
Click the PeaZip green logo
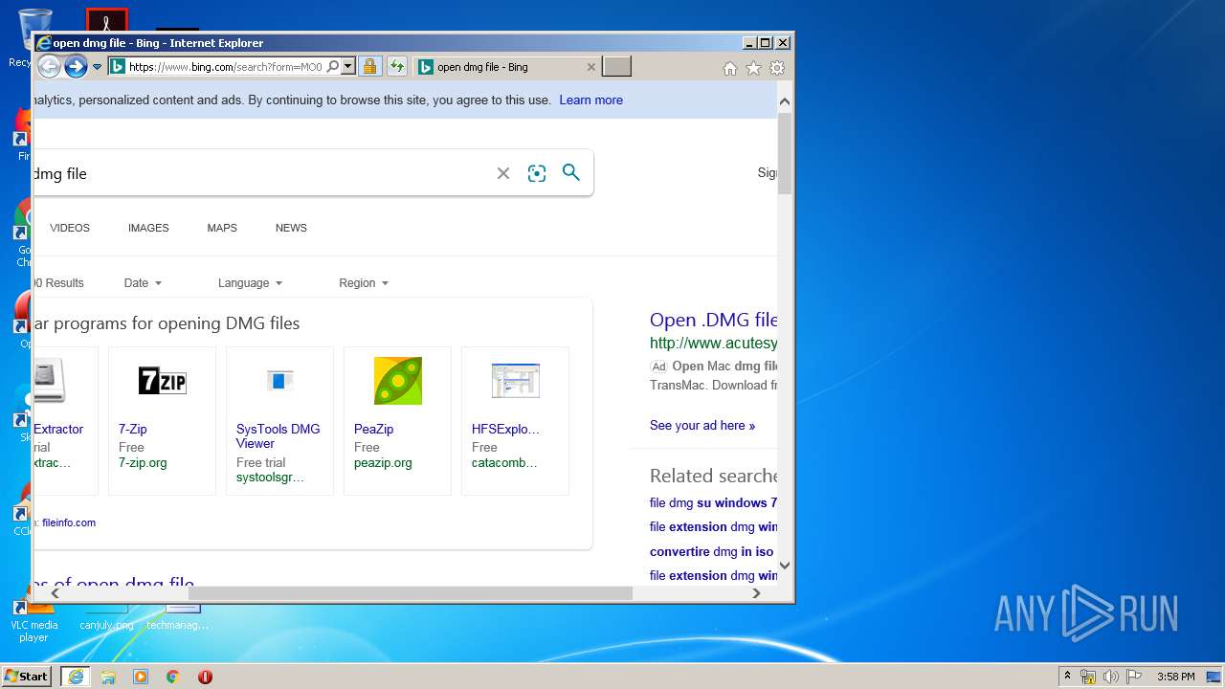397,381
